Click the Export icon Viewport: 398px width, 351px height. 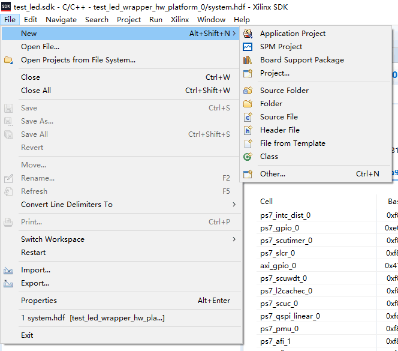coord(8,283)
